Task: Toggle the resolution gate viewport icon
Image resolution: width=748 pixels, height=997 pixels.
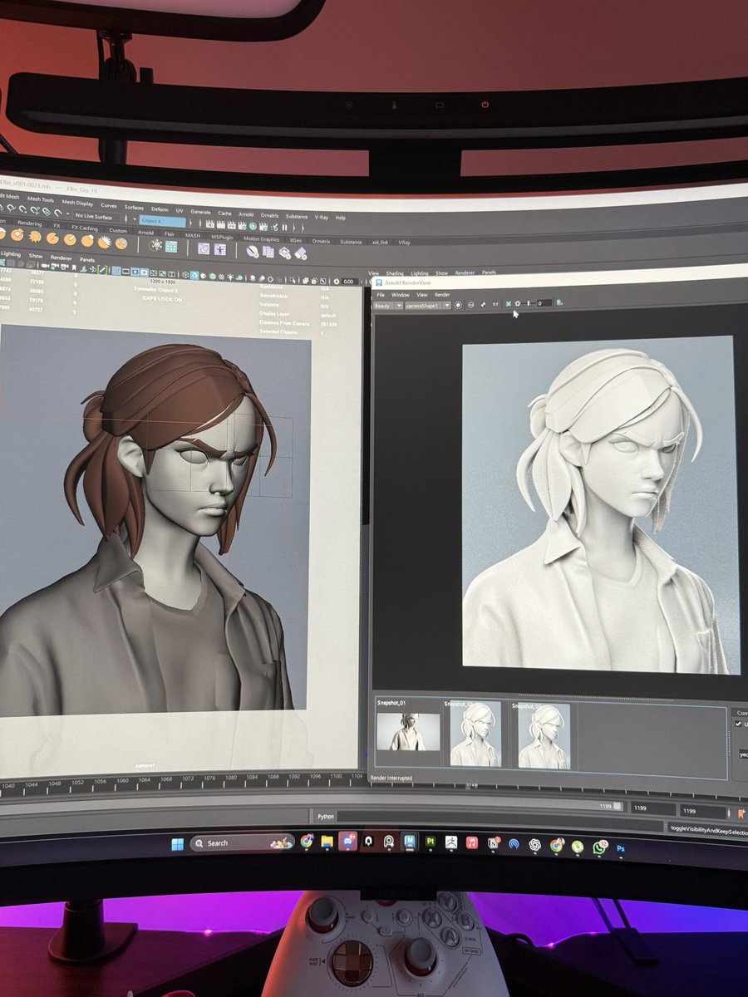Action: pos(135,271)
